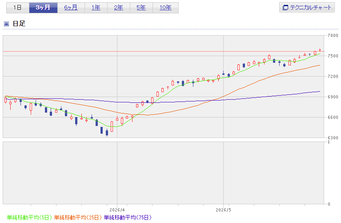
Task: Switch to the 1日 chart period tab
Action: [x=18, y=8]
